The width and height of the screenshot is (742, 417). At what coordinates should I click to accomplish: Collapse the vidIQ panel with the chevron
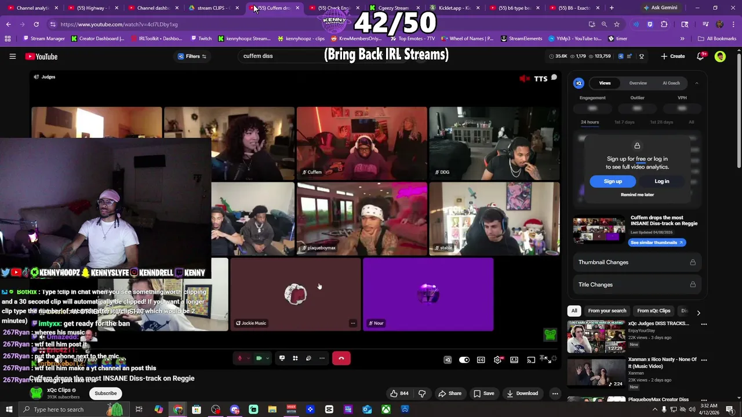click(697, 83)
